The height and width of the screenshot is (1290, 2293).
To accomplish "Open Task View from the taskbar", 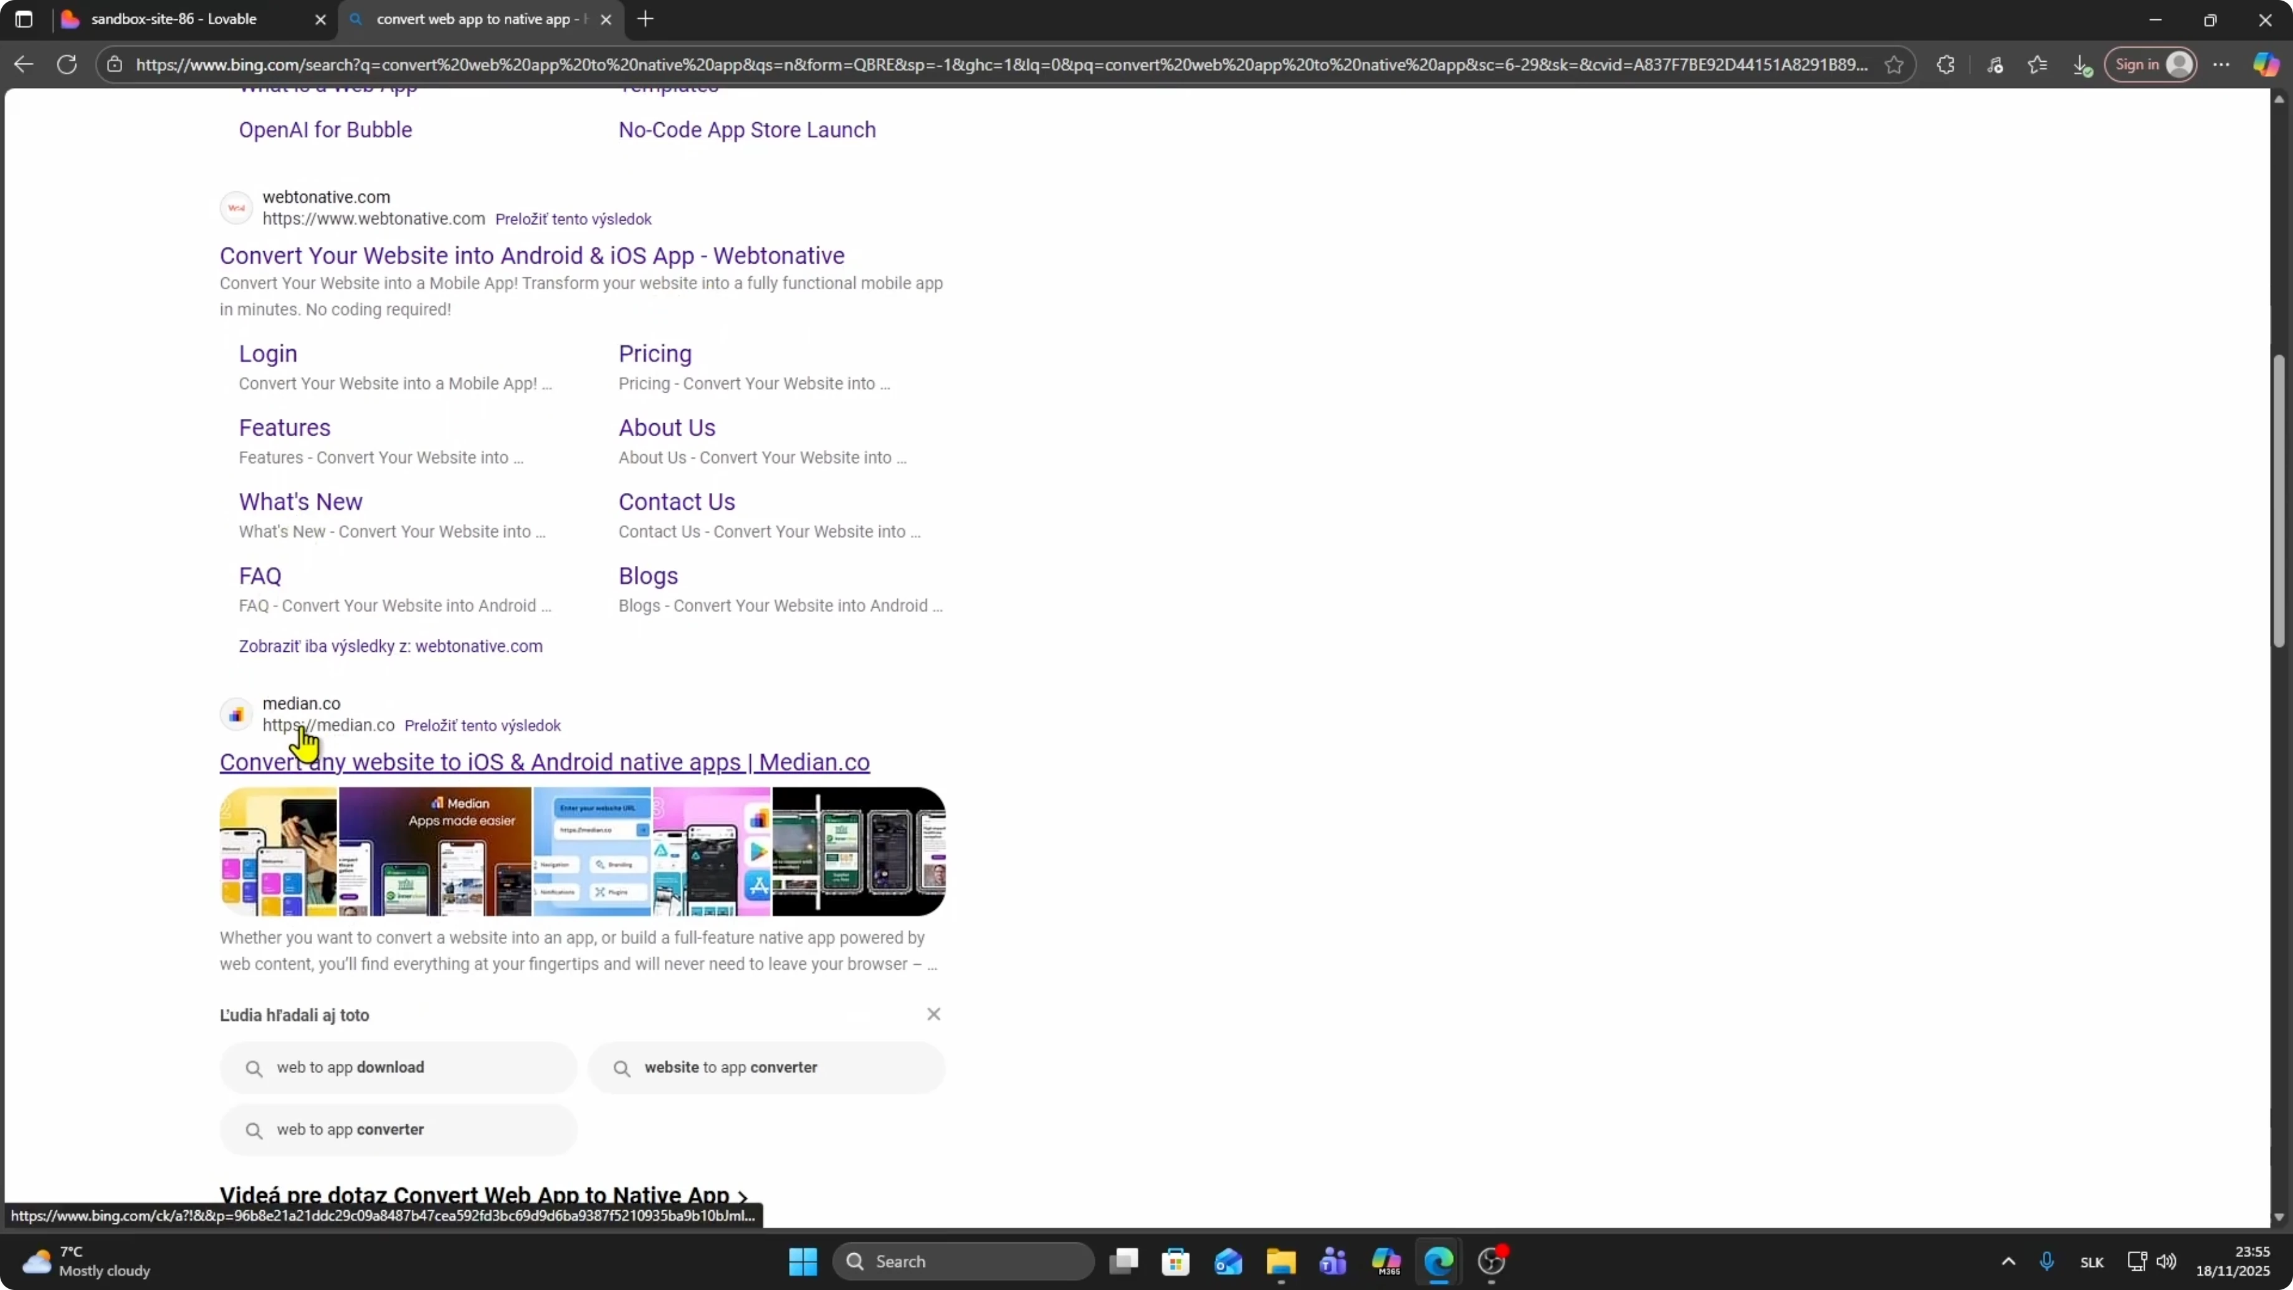I will pyautogui.click(x=1124, y=1261).
